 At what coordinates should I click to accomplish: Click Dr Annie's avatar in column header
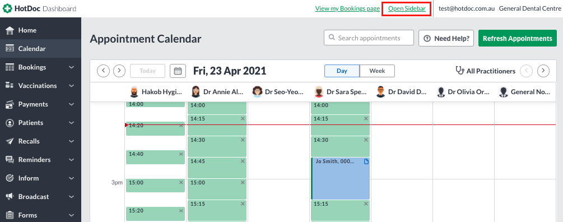(x=196, y=92)
